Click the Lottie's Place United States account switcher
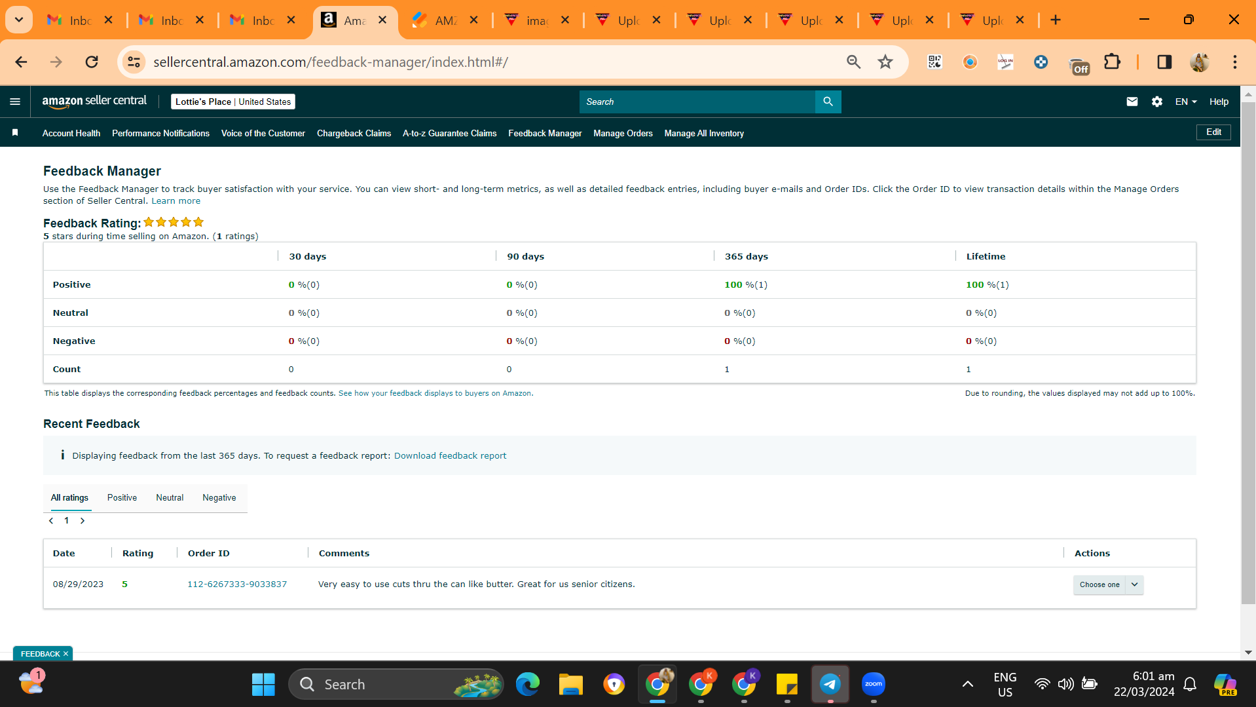The height and width of the screenshot is (707, 1256). [233, 102]
